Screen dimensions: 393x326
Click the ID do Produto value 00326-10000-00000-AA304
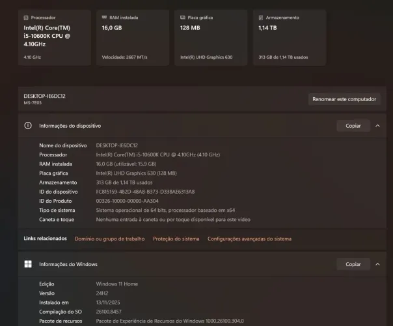(x=127, y=201)
